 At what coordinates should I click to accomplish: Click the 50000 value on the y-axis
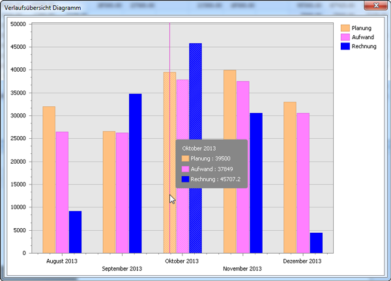[x=18, y=24]
